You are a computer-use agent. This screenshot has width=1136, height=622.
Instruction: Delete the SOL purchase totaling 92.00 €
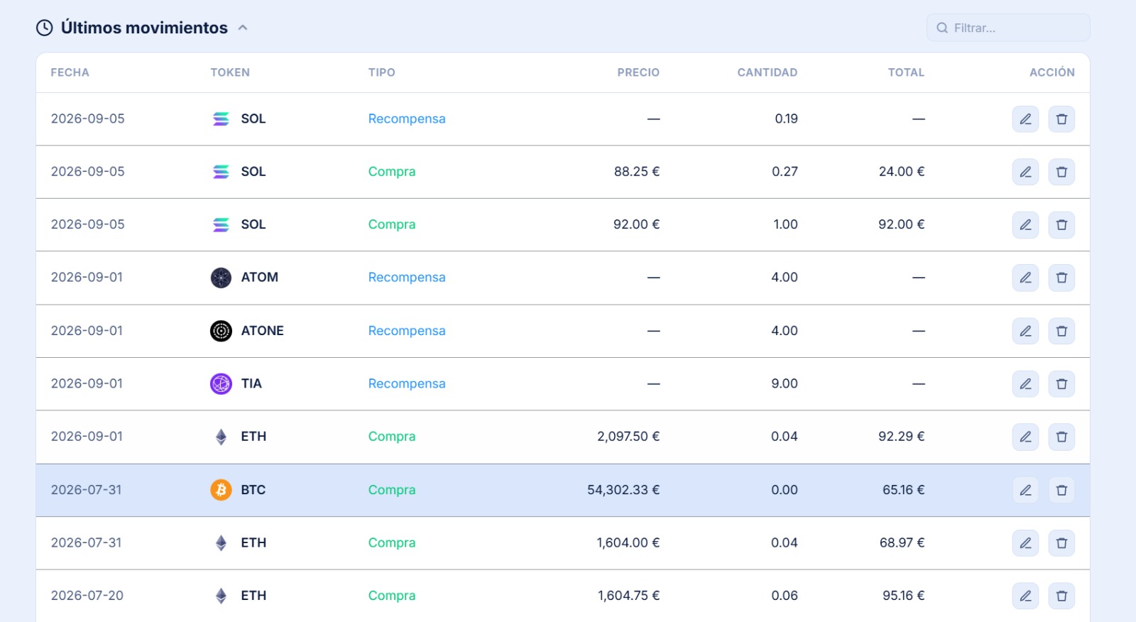coord(1061,225)
